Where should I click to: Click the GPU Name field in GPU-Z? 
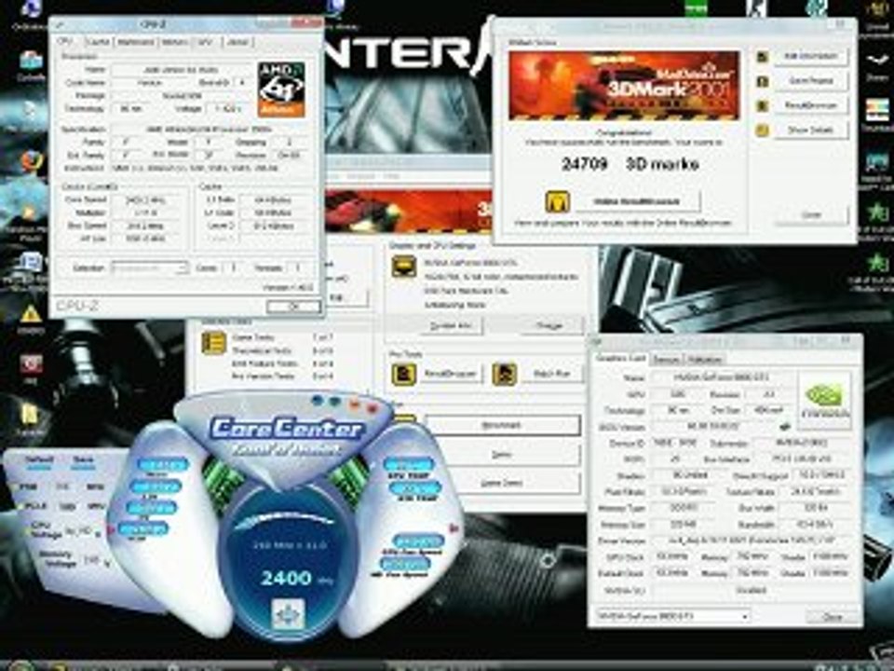coord(723,377)
